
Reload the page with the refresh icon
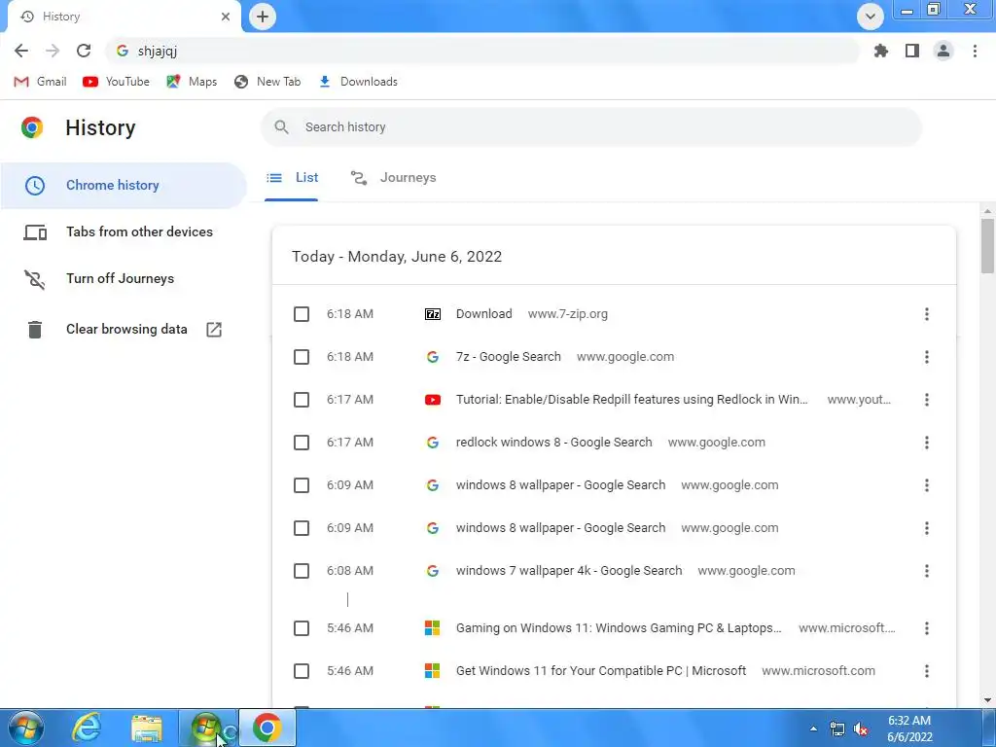click(84, 51)
